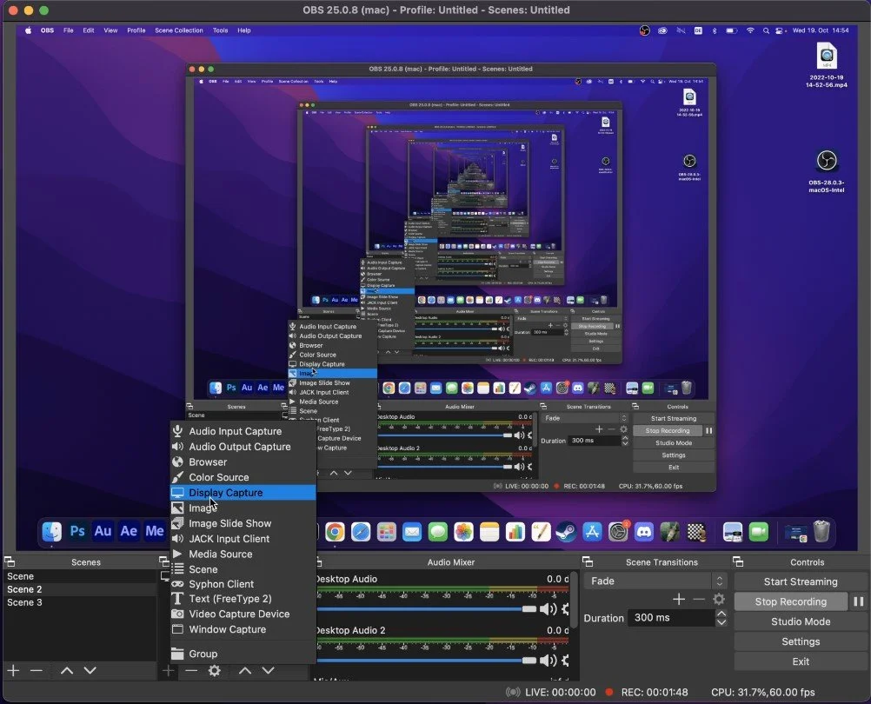Open the outermost Scene Transitions gear properties
This screenshot has width=871, height=704.
pos(719,599)
